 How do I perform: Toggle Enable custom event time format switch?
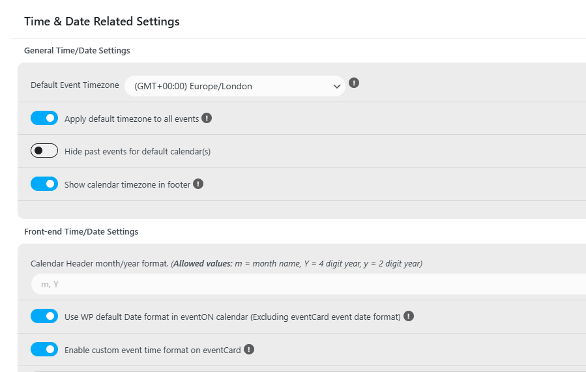[x=44, y=349]
